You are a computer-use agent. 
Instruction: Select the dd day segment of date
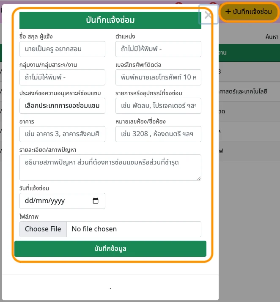(x=30, y=201)
